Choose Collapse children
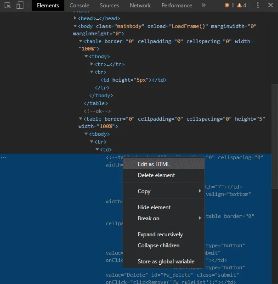278x284 pixels. [x=164, y=245]
